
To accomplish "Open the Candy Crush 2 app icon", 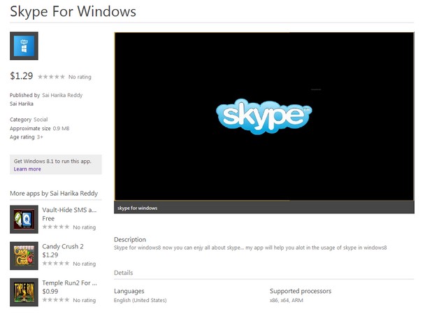I will click(24, 256).
